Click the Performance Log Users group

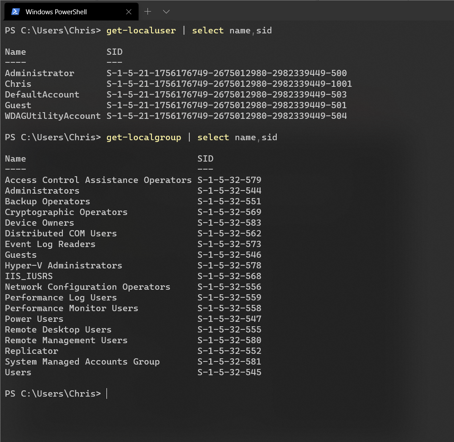click(x=61, y=298)
